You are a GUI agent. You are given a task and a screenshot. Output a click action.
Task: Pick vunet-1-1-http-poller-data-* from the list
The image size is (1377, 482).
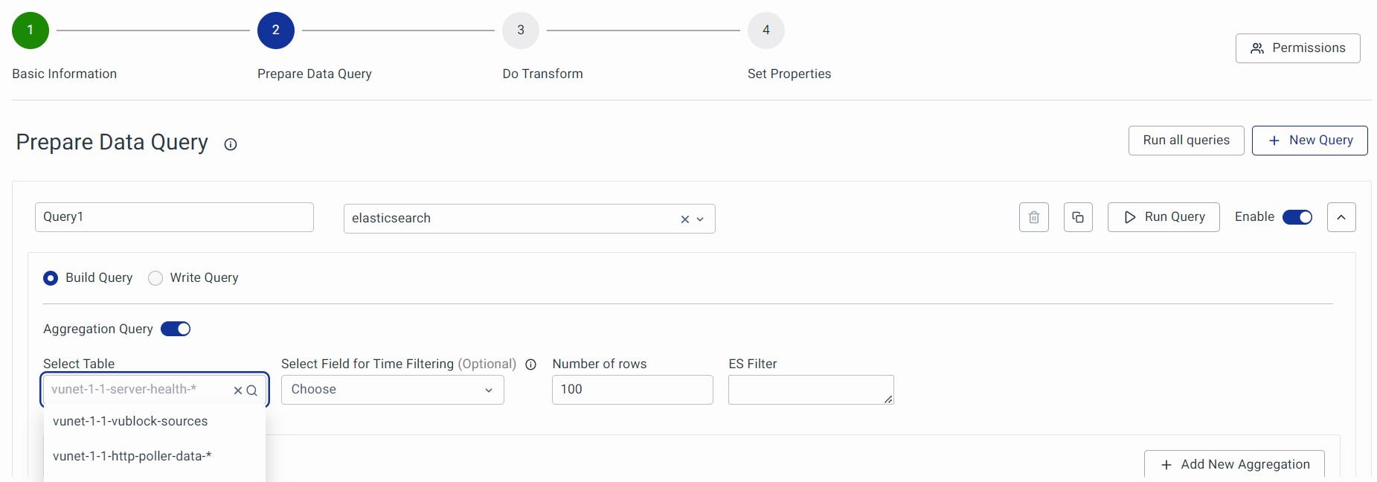tap(132, 456)
